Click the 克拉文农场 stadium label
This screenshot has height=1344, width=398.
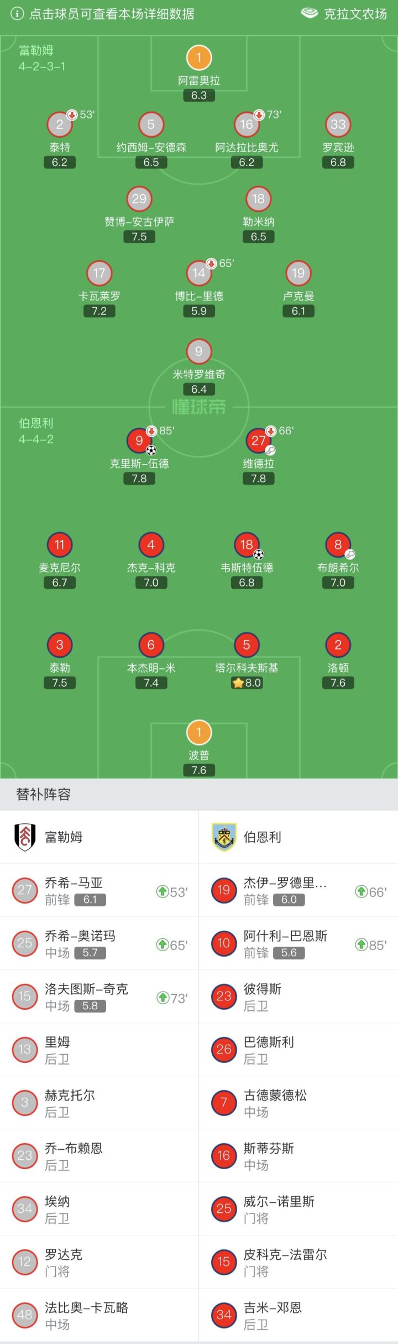point(355,14)
